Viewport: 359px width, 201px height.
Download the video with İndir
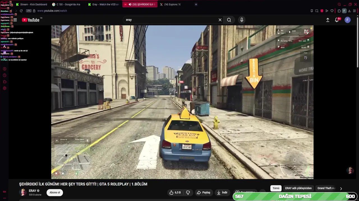tap(222, 192)
